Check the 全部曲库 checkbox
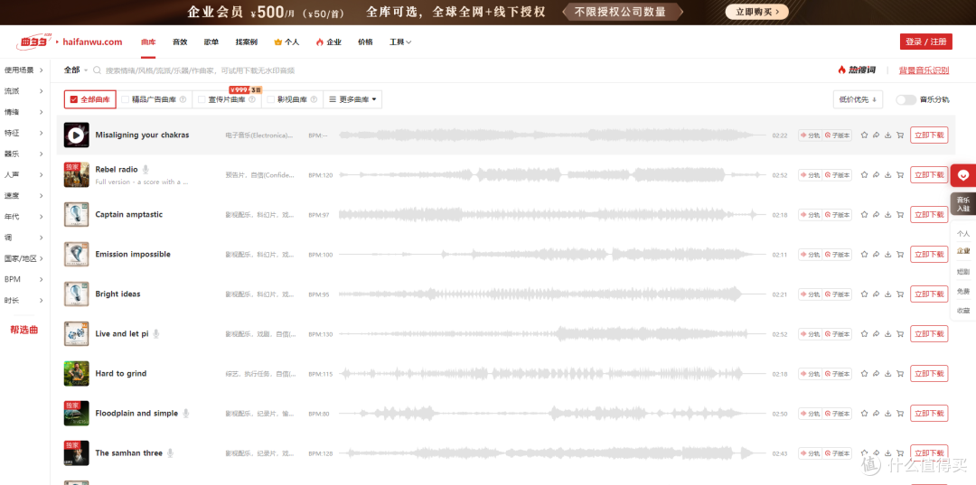This screenshot has height=485, width=976. [x=74, y=99]
